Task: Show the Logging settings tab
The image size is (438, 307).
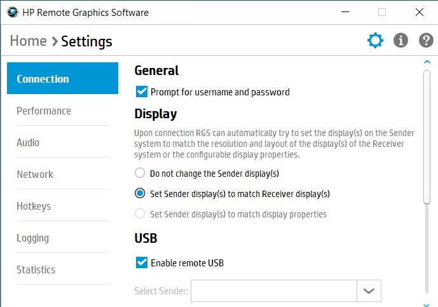Action: point(32,238)
